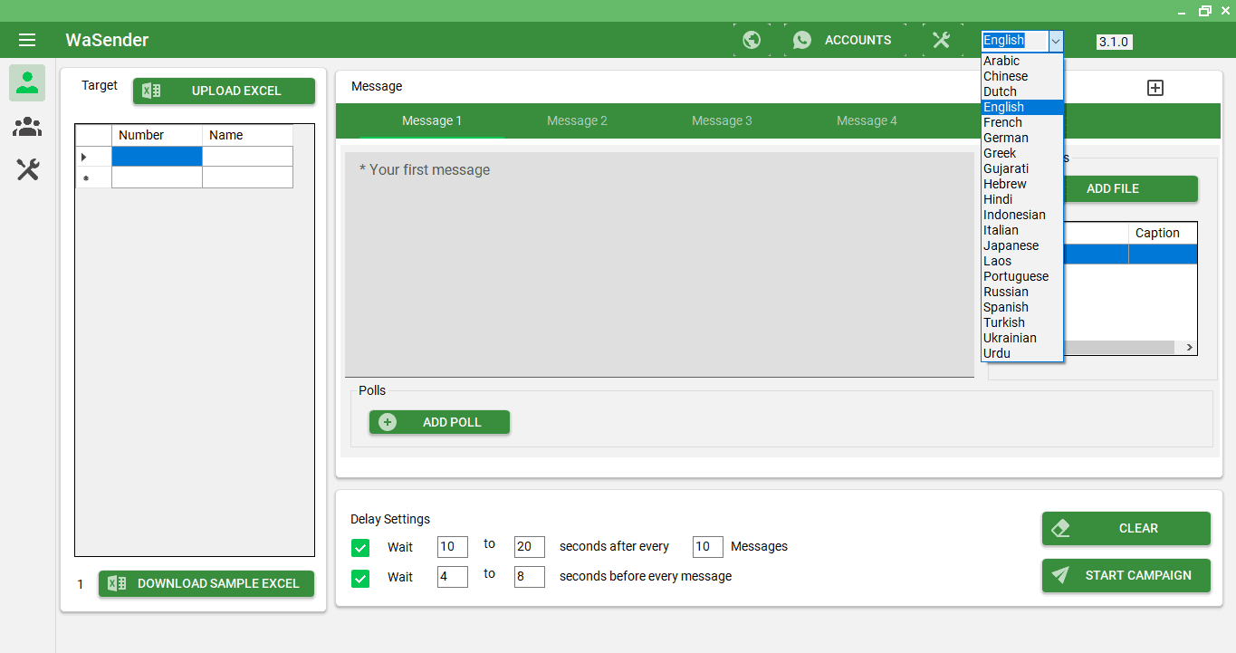Select highlighted English in language list
Screen dimensions: 1236x653
(1022, 107)
